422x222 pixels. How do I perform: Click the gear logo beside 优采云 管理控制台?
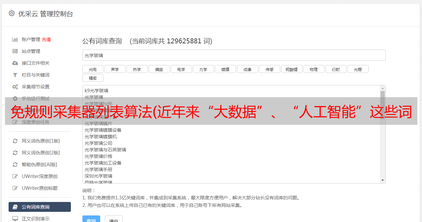pyautogui.click(x=12, y=13)
